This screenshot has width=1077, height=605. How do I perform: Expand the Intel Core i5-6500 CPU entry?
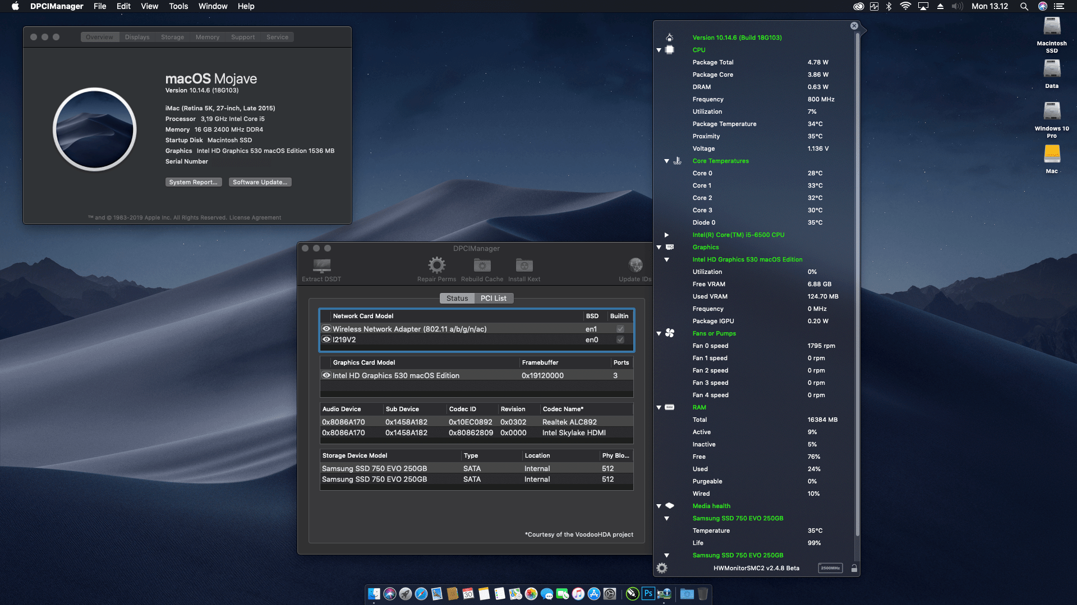(x=666, y=235)
